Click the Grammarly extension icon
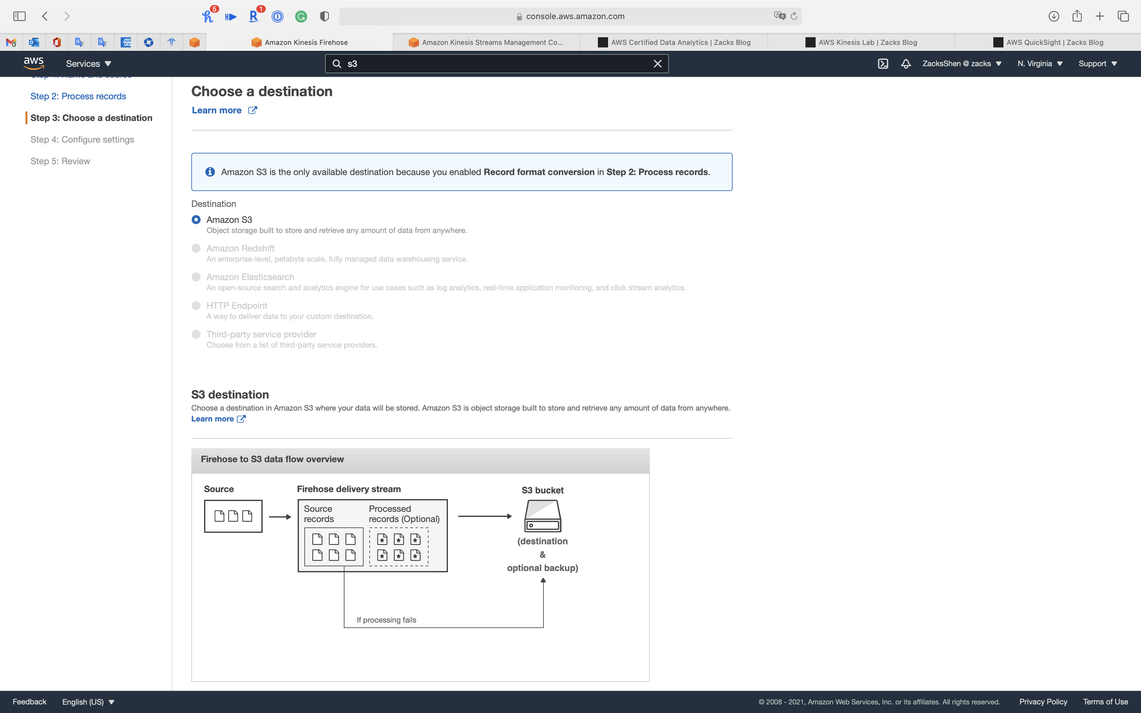This screenshot has width=1141, height=713. click(301, 17)
